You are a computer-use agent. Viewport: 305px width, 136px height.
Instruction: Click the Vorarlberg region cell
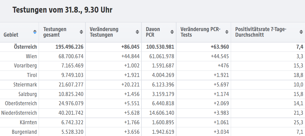click(25, 66)
